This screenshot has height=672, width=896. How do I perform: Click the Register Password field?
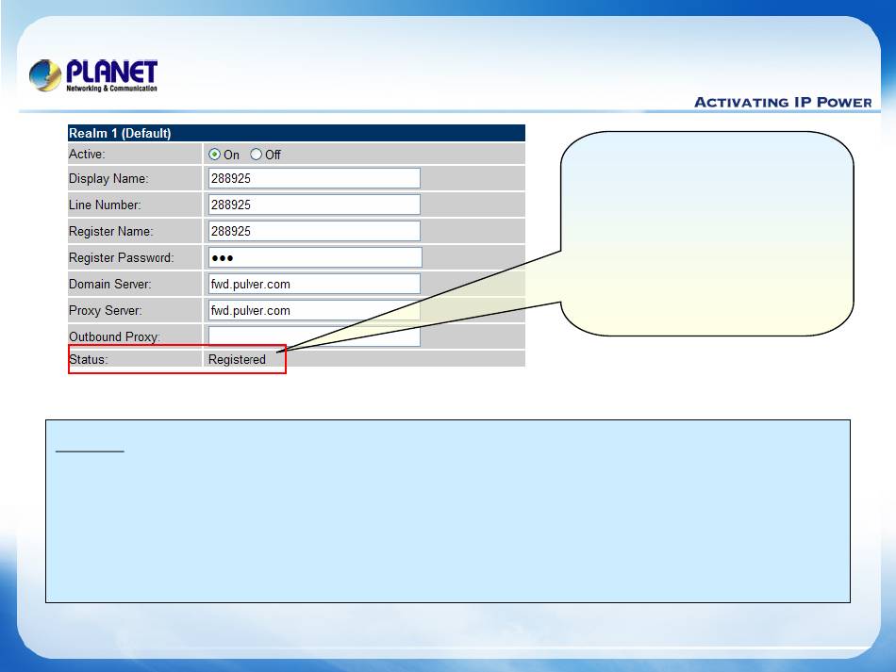pos(313,257)
